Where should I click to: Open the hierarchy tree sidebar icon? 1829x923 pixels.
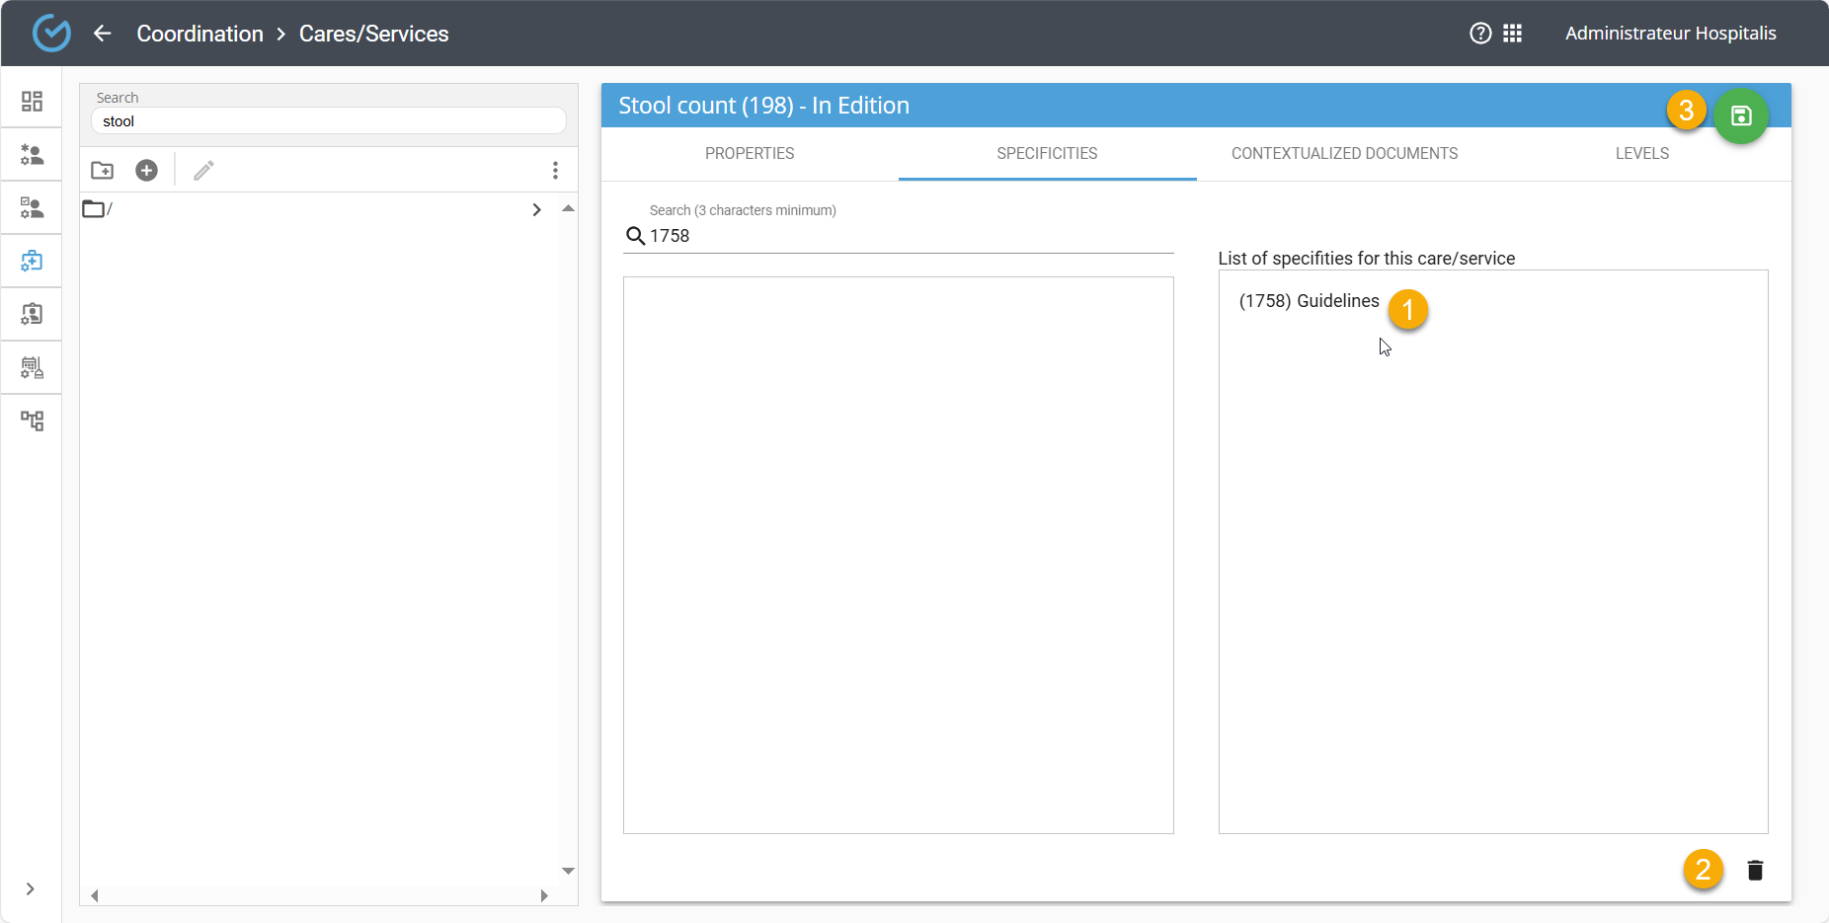tap(32, 421)
